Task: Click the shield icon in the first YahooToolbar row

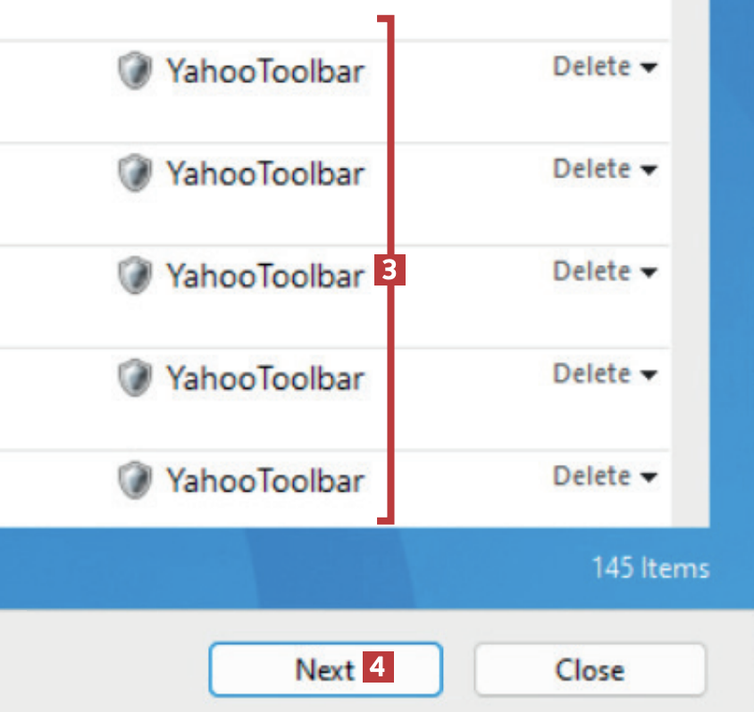Action: [134, 71]
